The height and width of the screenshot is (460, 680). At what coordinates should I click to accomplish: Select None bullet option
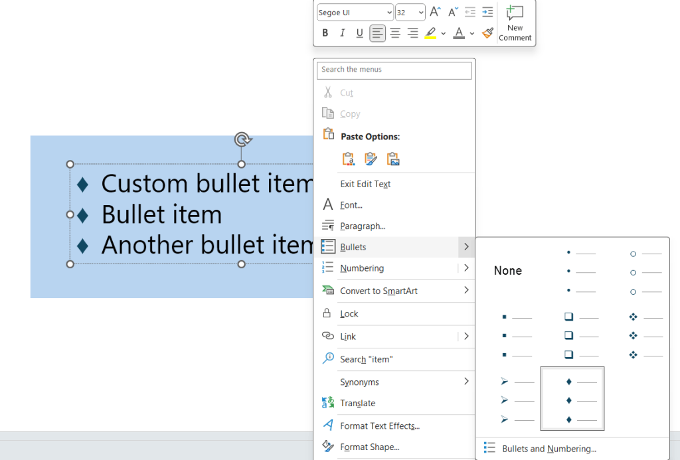(508, 271)
